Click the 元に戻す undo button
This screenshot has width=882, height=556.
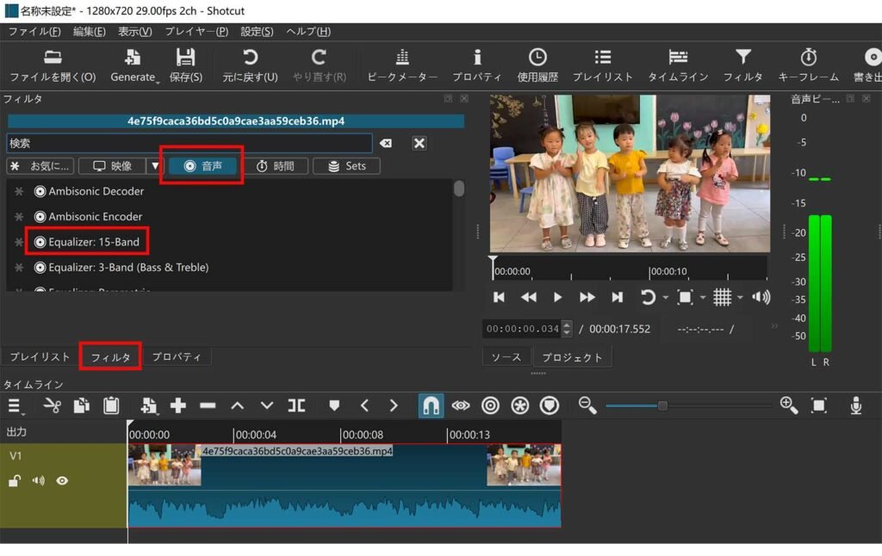click(250, 65)
